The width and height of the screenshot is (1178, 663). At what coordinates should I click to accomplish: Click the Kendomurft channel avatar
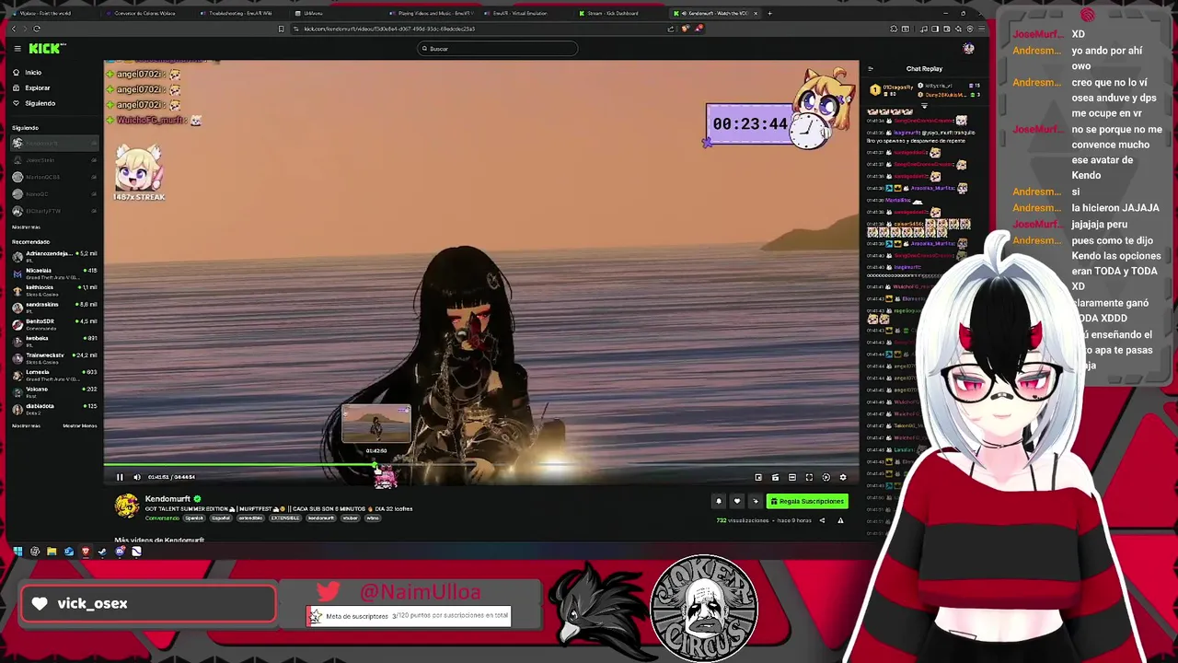(x=127, y=506)
